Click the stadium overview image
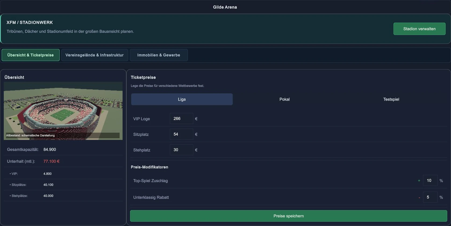Viewport: 451px width, 226px height. pyautogui.click(x=63, y=111)
